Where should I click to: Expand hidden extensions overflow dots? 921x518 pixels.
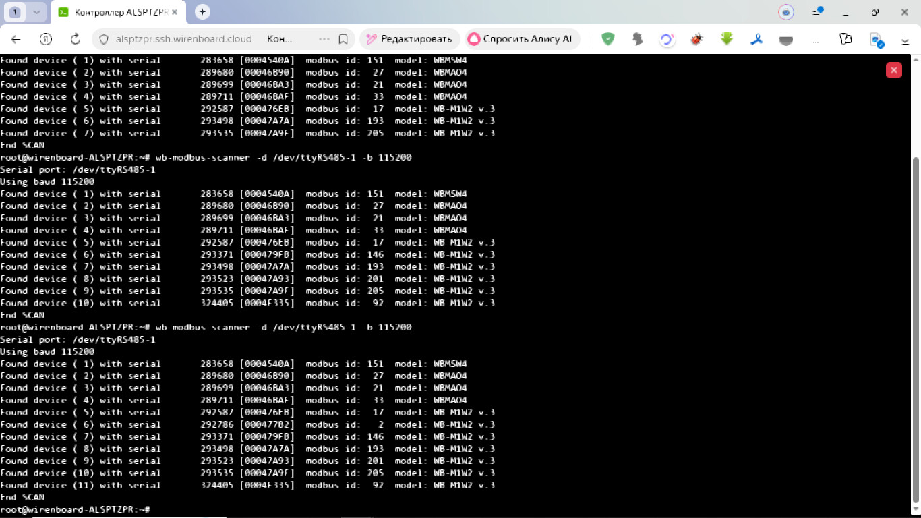816,39
